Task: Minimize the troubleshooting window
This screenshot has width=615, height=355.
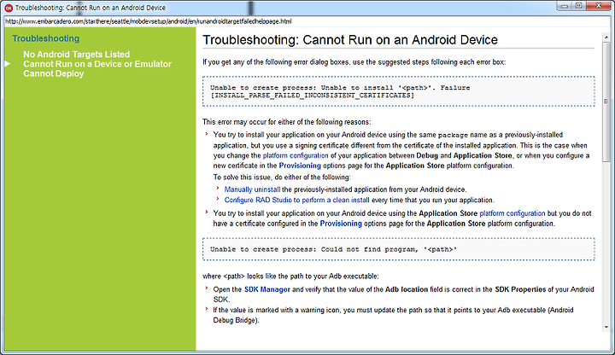Action: point(564,6)
